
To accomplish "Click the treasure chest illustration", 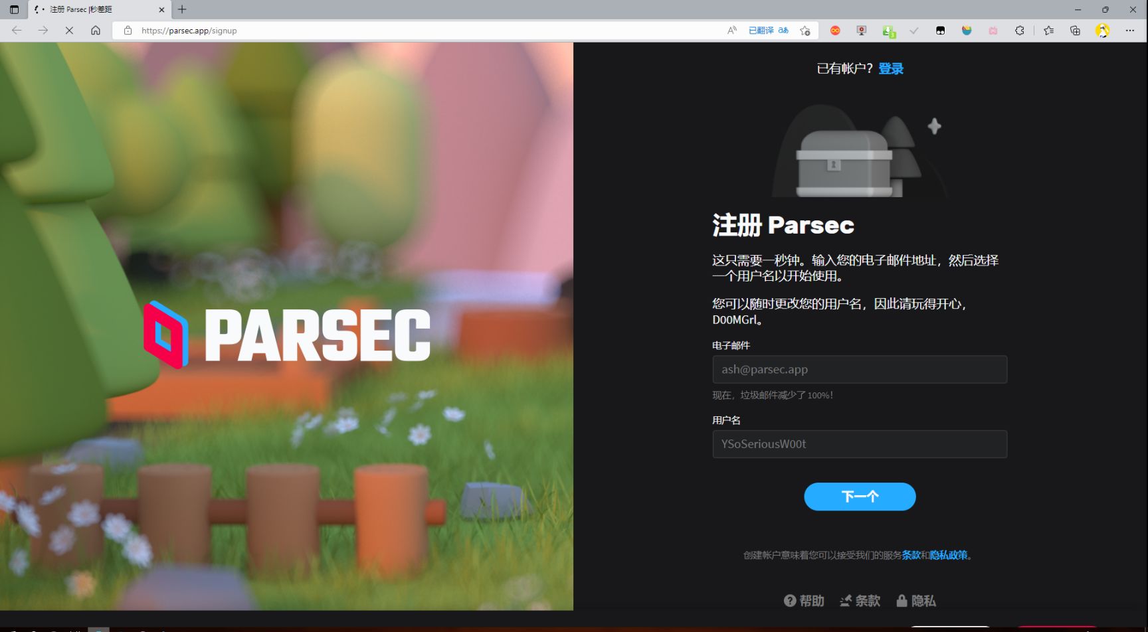I will 859,151.
